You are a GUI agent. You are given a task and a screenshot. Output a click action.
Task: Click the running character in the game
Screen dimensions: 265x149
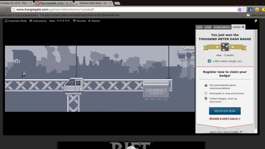pyautogui.click(x=24, y=74)
